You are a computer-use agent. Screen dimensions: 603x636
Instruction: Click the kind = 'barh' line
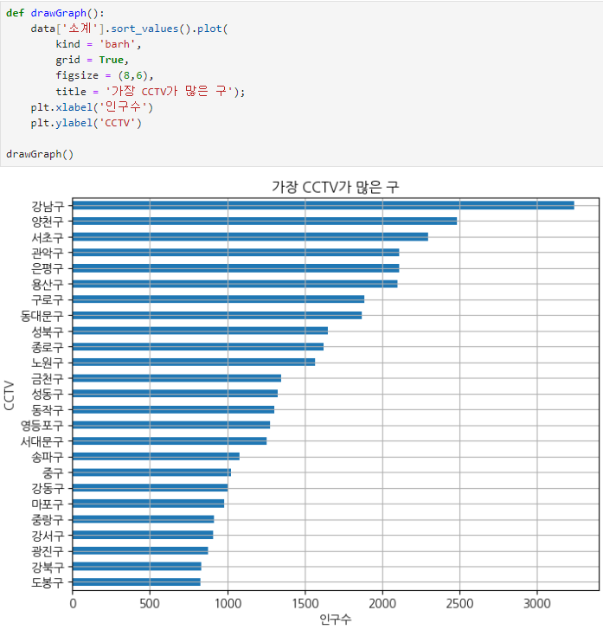99,44
